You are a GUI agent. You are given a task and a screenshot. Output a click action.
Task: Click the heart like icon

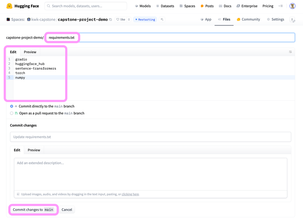pyautogui.click(x=118, y=19)
